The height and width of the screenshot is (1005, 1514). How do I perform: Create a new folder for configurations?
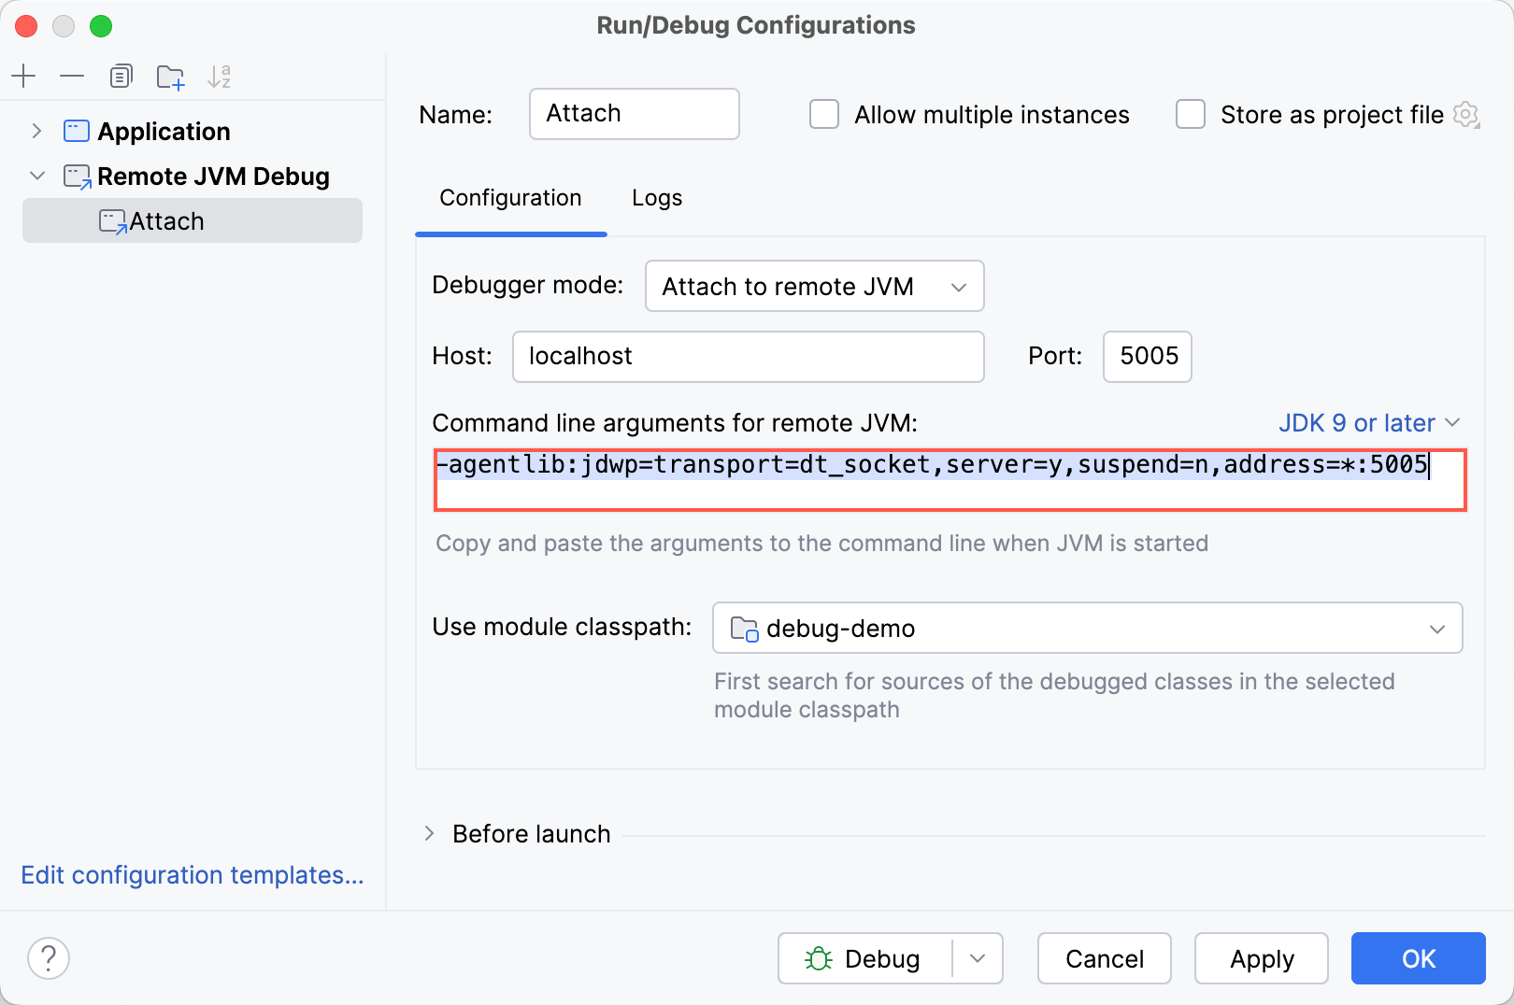coord(170,76)
